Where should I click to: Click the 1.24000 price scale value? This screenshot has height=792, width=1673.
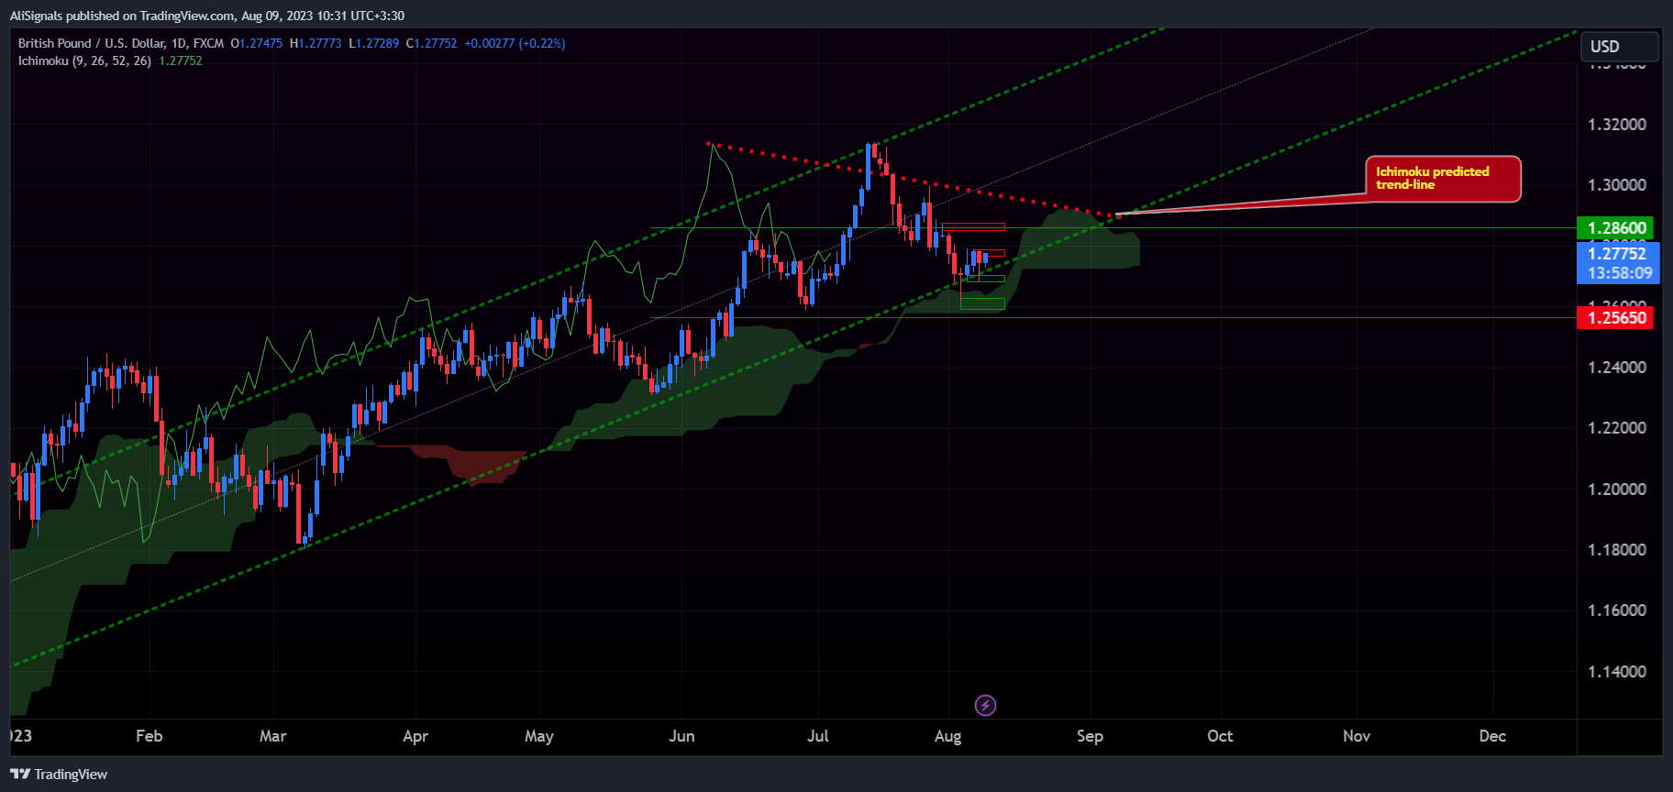(1617, 368)
